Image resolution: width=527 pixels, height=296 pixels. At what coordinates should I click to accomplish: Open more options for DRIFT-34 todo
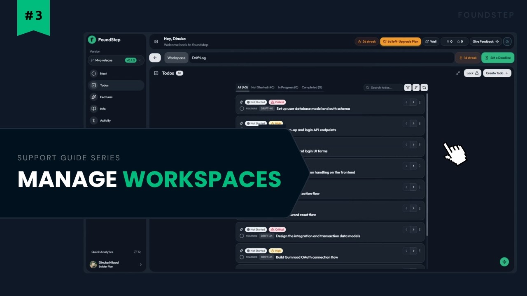click(x=420, y=230)
